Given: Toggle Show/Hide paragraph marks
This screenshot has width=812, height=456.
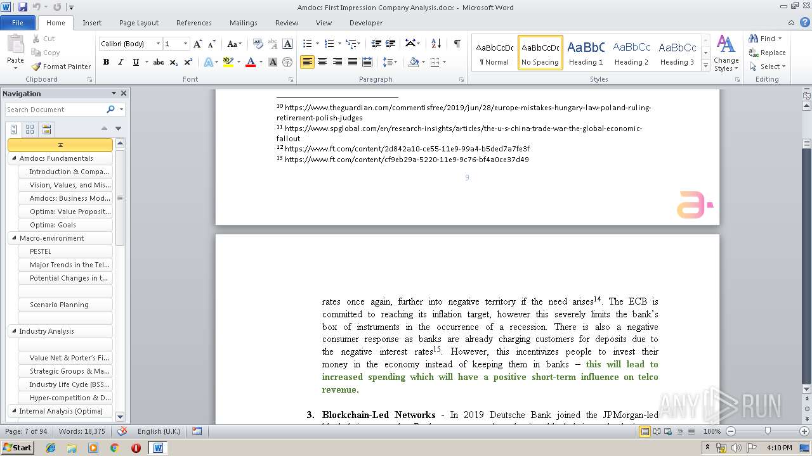Looking at the screenshot, I should coord(457,44).
